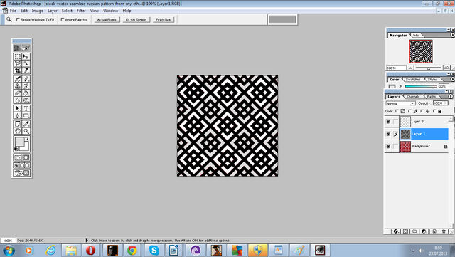Switch to the Swatches tab
This screenshot has width=455, height=257.
pos(413,79)
